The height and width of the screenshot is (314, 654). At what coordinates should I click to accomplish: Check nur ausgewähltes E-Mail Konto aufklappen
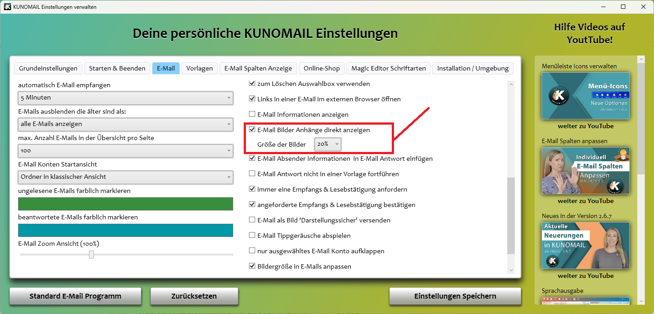tap(252, 251)
